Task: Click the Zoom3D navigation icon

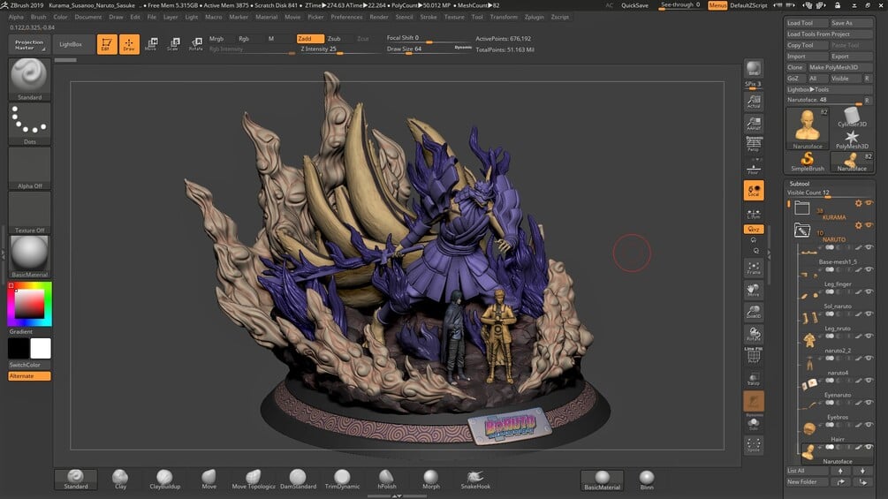Action: (754, 312)
